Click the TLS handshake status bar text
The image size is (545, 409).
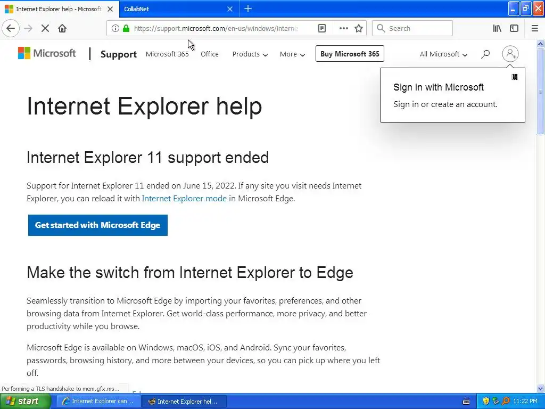click(61, 389)
